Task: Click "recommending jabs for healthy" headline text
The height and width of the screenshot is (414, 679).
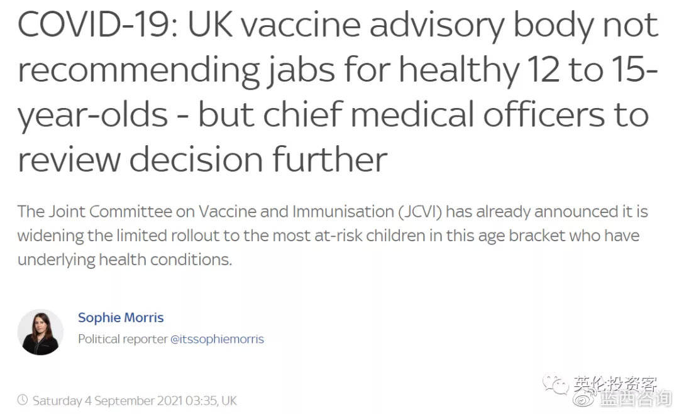Action: coord(268,70)
